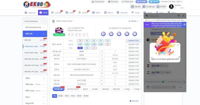Open M.bắc nhanh 3 phút game

pyautogui.click(x=35, y=52)
